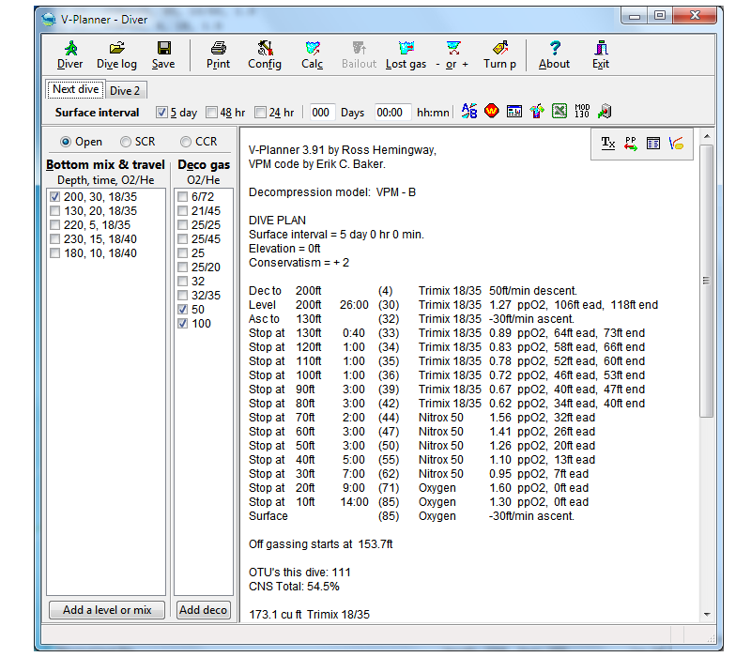
Task: Print the dive plan
Action: point(218,55)
